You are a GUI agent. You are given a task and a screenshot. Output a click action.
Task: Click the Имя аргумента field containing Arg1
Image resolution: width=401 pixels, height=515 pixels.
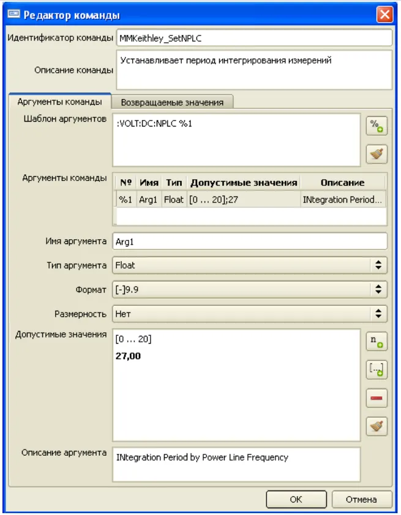tap(250, 242)
